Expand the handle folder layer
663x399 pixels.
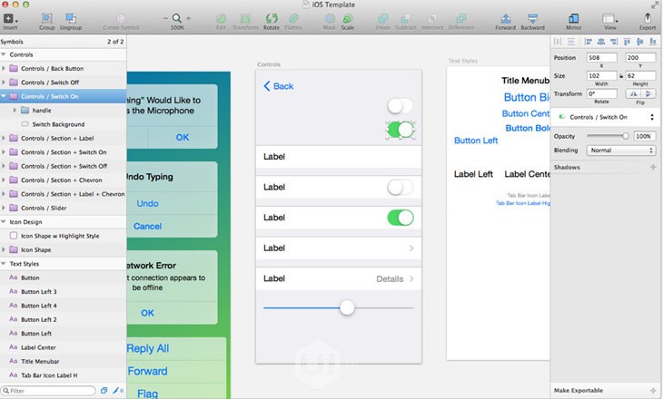[15, 111]
